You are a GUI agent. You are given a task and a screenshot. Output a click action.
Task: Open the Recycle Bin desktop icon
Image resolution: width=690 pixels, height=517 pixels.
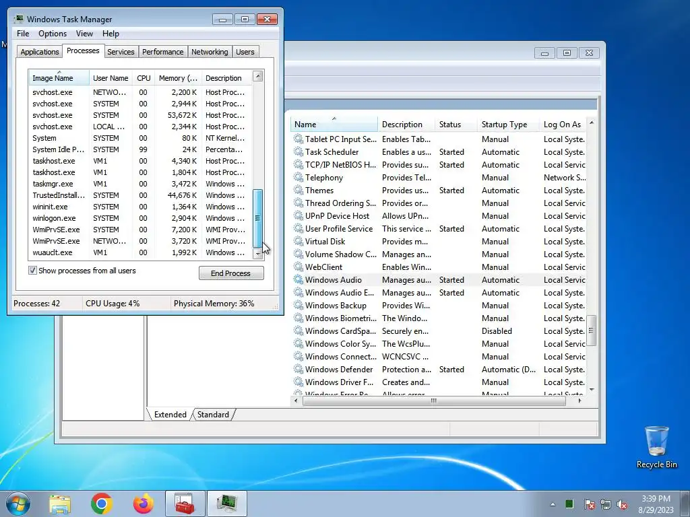pyautogui.click(x=656, y=448)
